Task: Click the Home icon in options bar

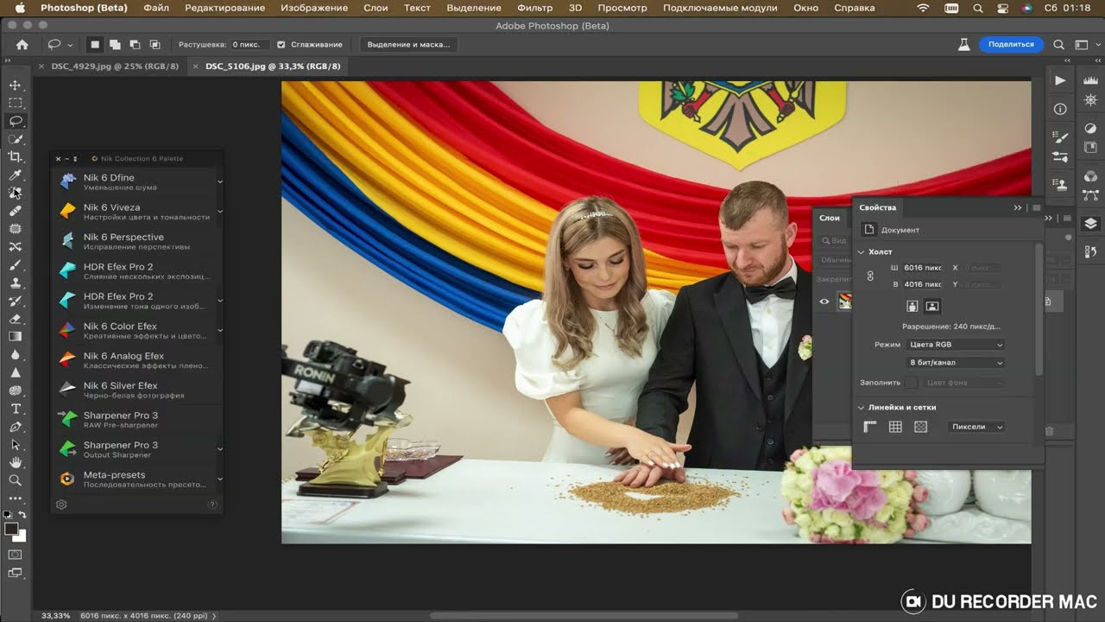Action: pyautogui.click(x=22, y=44)
